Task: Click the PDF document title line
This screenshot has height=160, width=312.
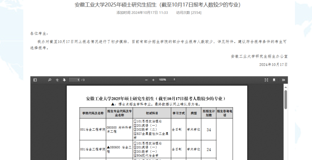Action: (x=156, y=99)
